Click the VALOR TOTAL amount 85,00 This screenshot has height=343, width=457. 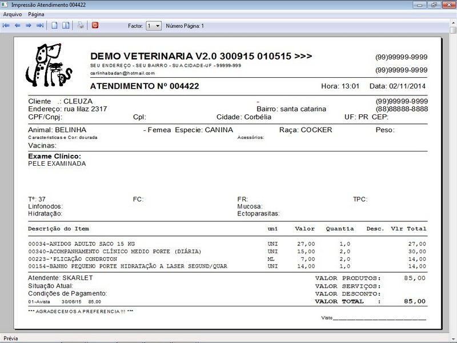[415, 301]
